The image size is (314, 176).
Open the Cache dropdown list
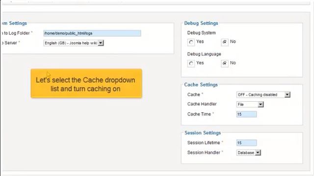263,94
